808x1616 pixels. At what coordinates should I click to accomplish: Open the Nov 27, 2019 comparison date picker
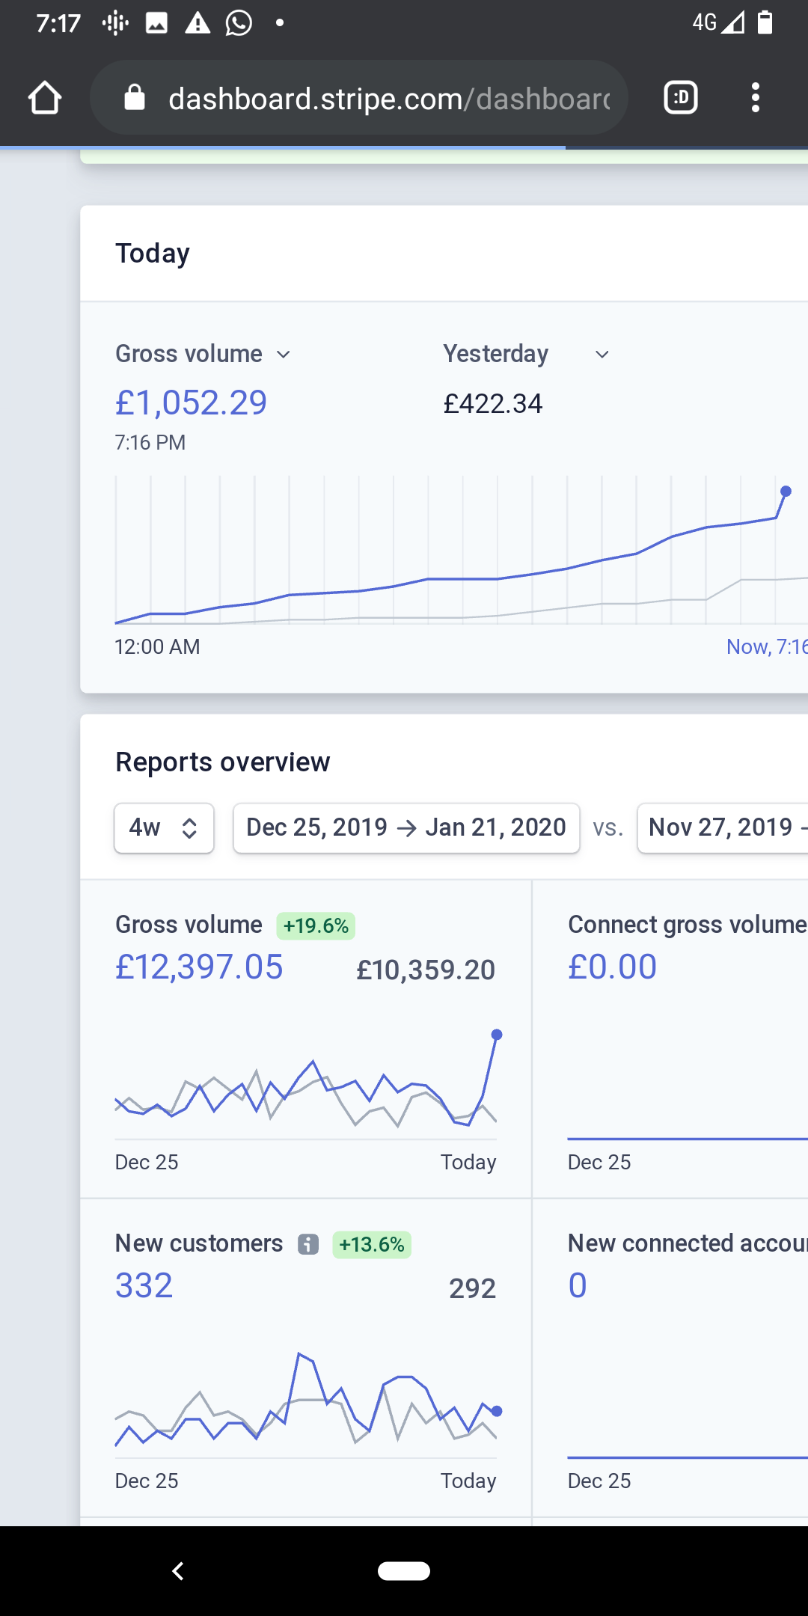[723, 828]
